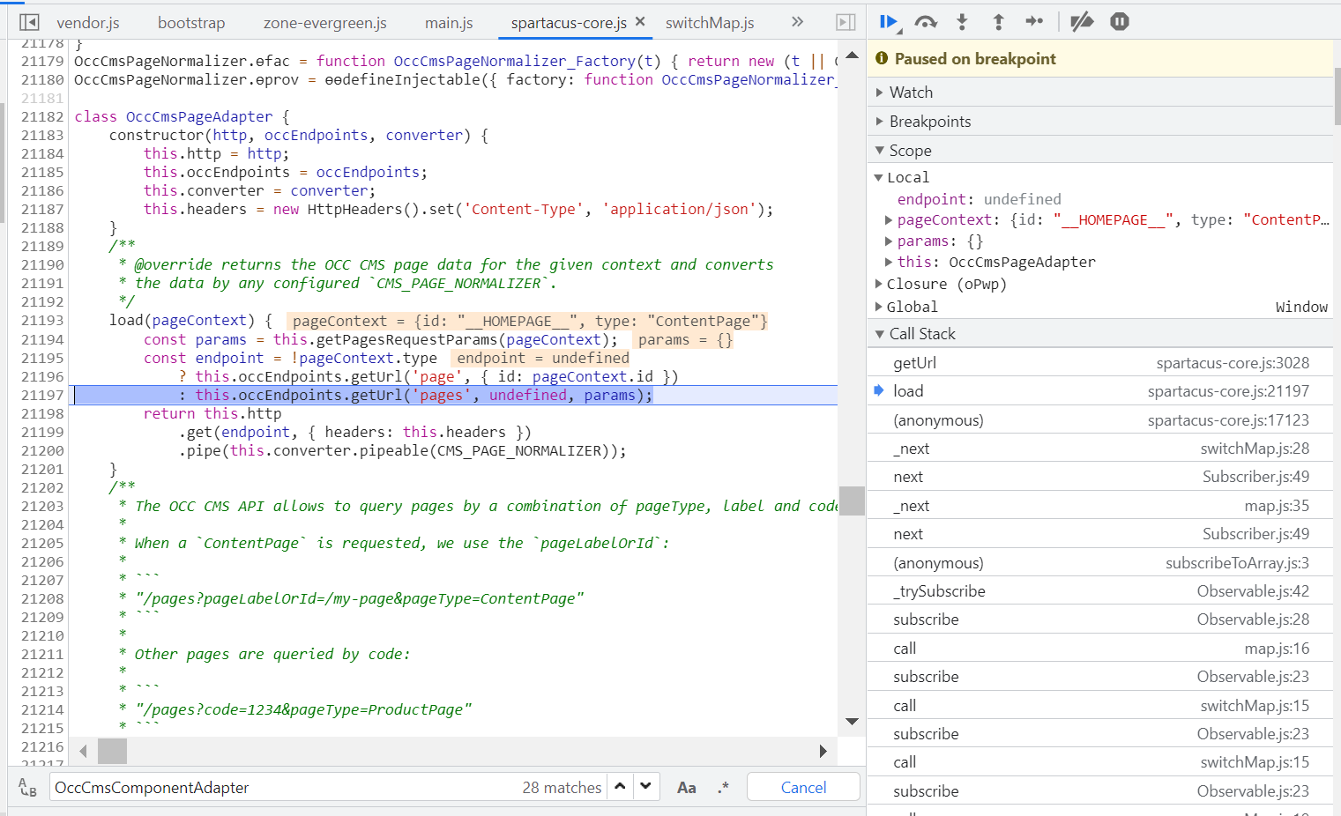The height and width of the screenshot is (816, 1341).
Task: Collapse the Call Stack section
Action: tap(1100, 334)
